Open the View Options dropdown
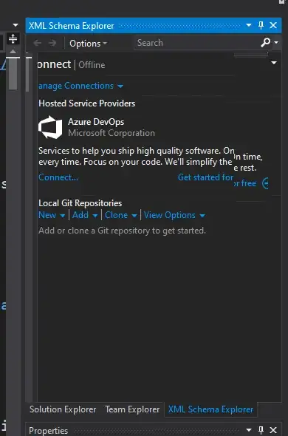The width and height of the screenshot is (288, 436). (174, 215)
